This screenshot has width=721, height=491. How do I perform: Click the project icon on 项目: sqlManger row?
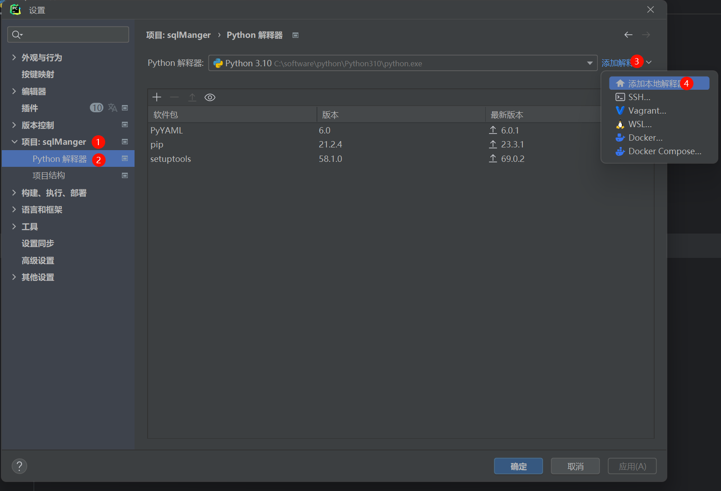click(125, 142)
